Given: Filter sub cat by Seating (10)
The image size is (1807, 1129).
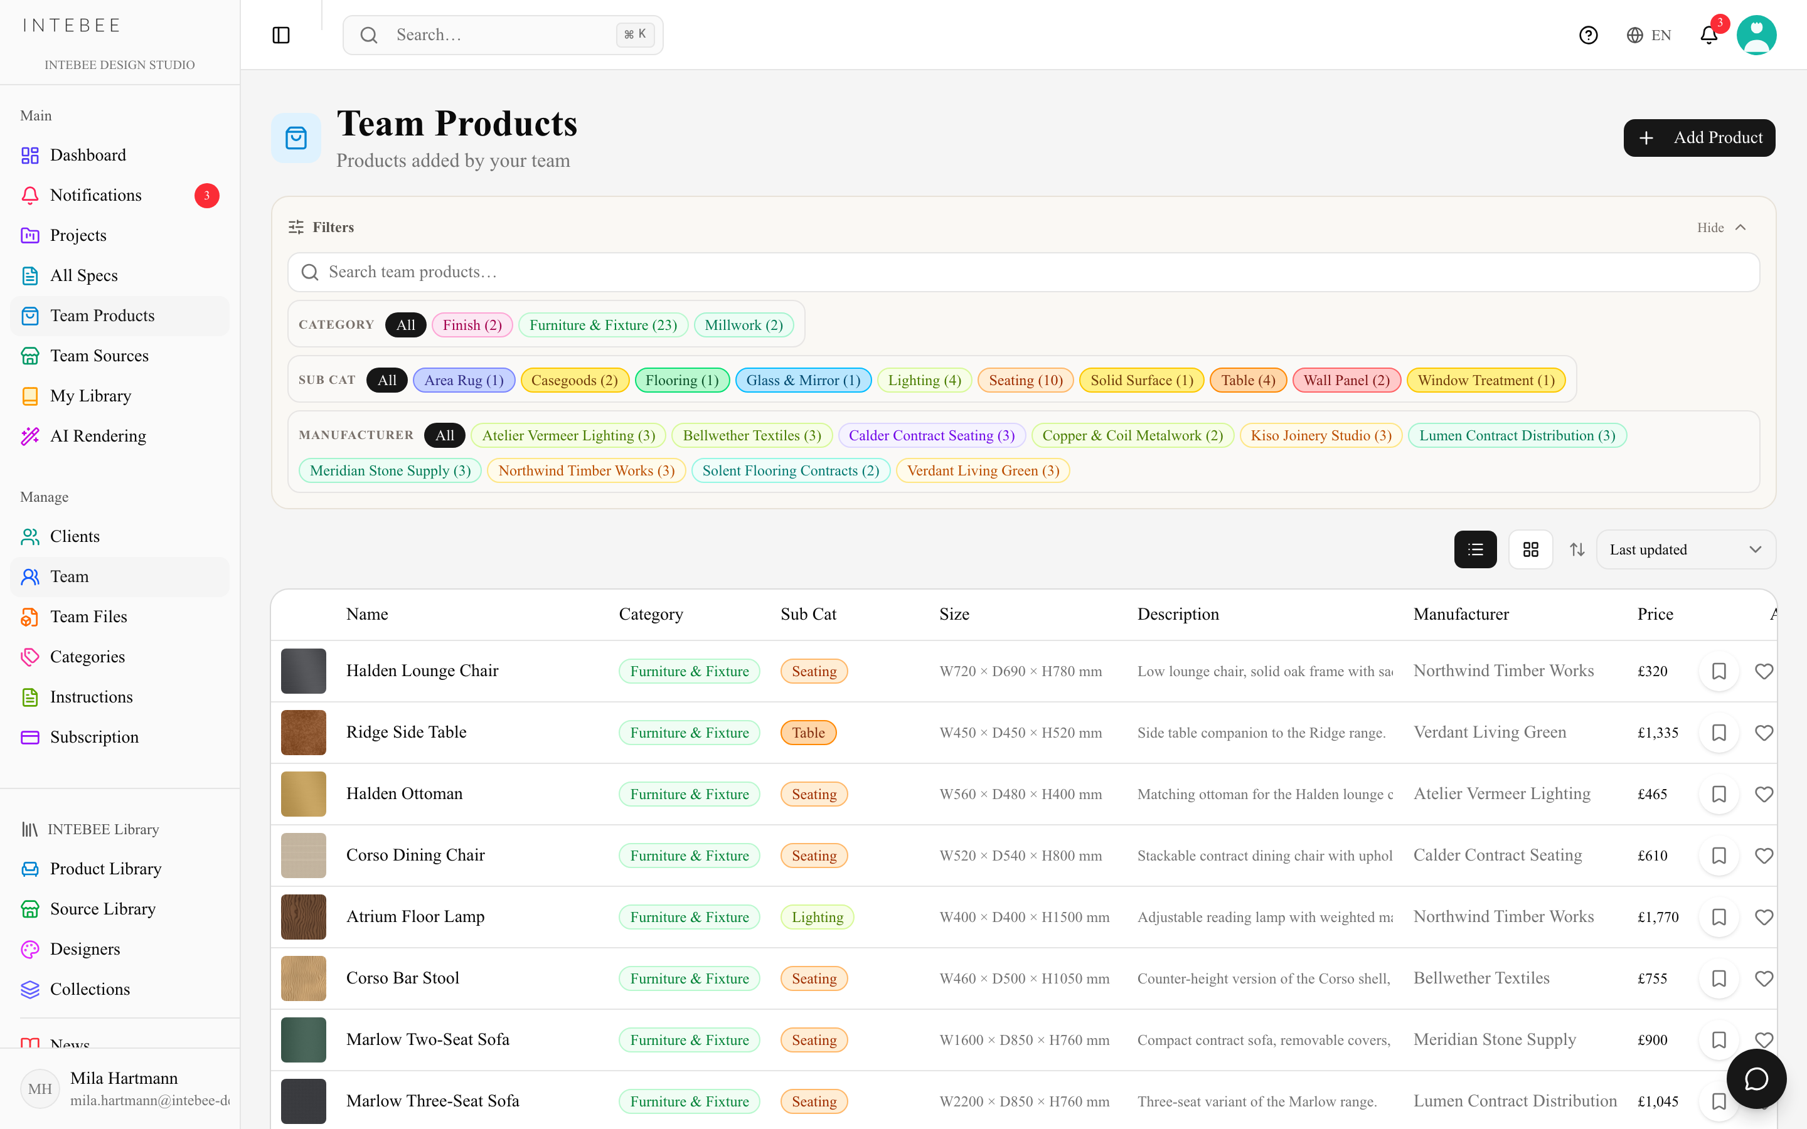Looking at the screenshot, I should coord(1025,380).
